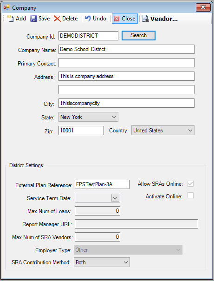
Task: Open the State dropdown showing New York
Action: point(88,117)
